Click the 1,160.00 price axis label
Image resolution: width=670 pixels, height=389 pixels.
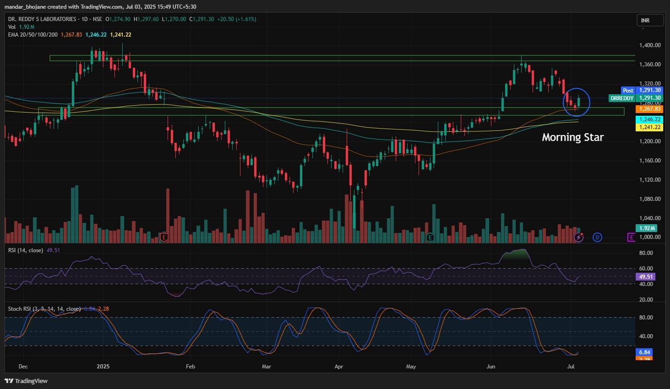[650, 161]
